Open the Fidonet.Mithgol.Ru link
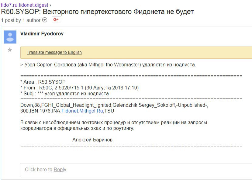The height and width of the screenshot is (183, 252). (82, 111)
